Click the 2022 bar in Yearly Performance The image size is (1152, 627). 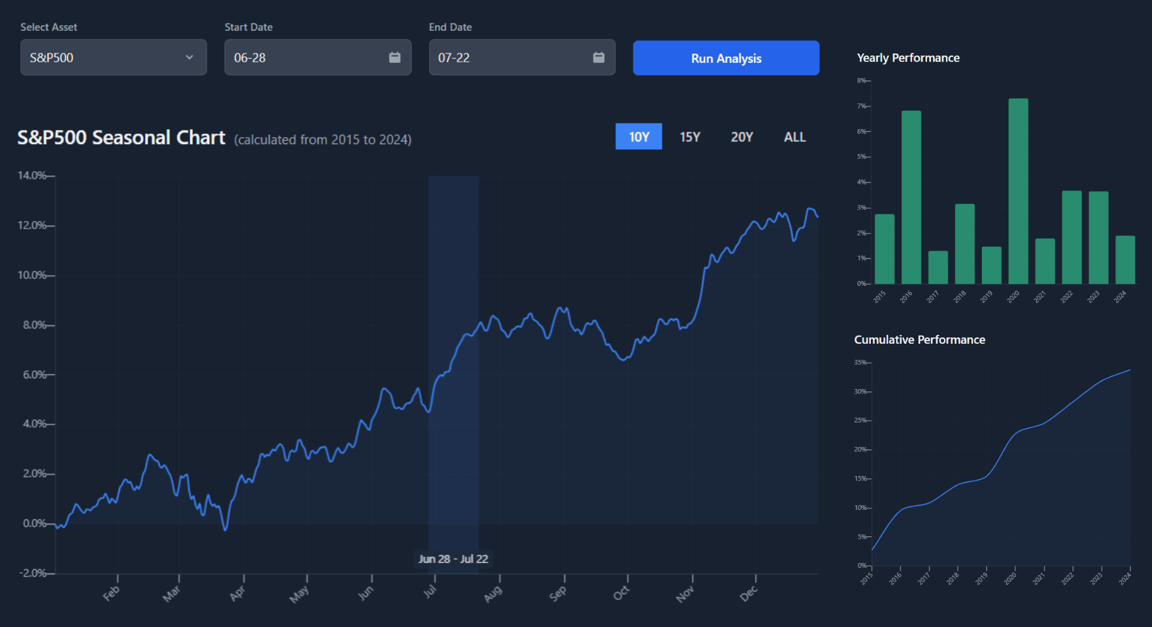[1072, 237]
